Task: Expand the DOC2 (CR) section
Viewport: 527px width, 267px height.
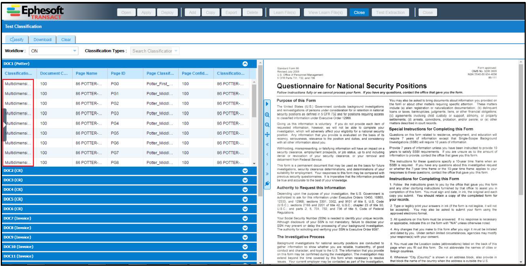Action: click(245, 171)
